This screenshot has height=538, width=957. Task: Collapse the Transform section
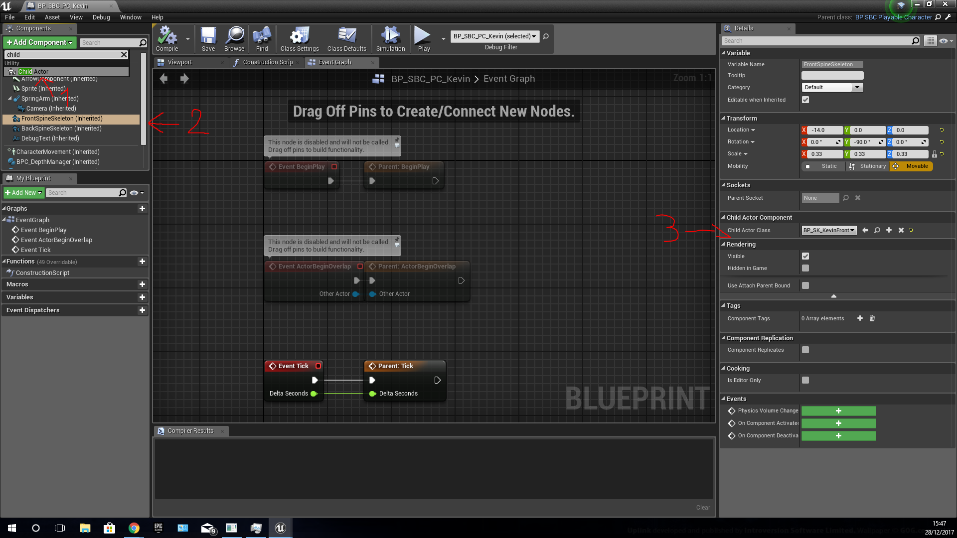(x=723, y=118)
